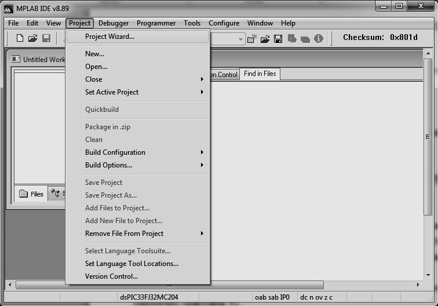The image size is (438, 306).
Task: Click vertical scrollbar down arrow
Action: click(x=428, y=275)
